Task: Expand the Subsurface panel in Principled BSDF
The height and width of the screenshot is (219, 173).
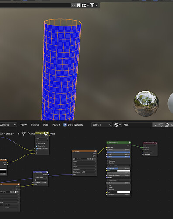Action: pyautogui.click(x=111, y=161)
